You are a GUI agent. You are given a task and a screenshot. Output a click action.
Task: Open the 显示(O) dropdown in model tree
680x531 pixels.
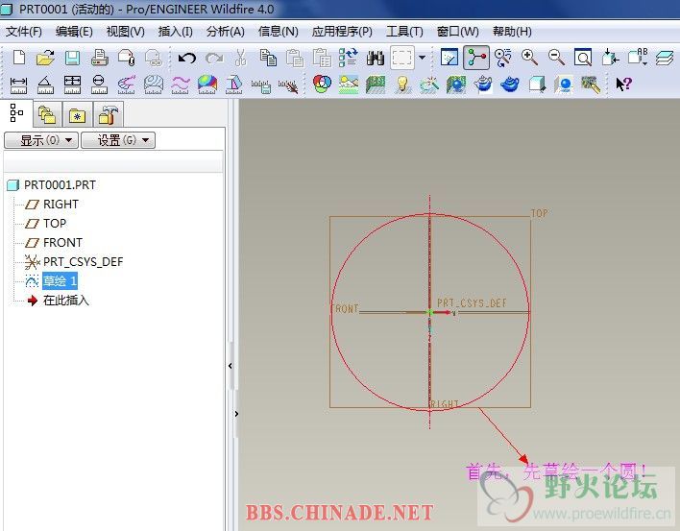39,140
